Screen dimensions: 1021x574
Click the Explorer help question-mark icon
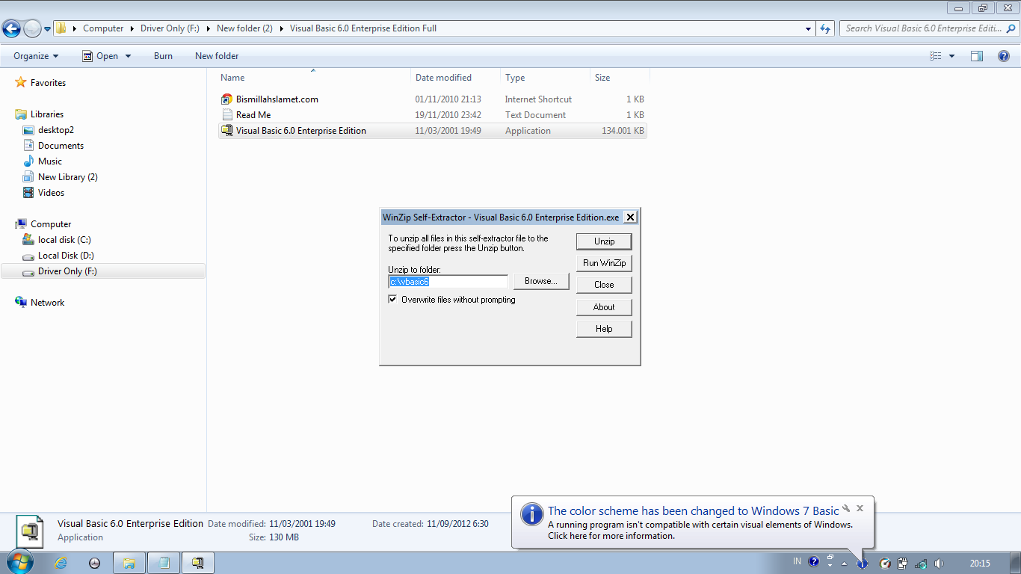coord(1005,55)
